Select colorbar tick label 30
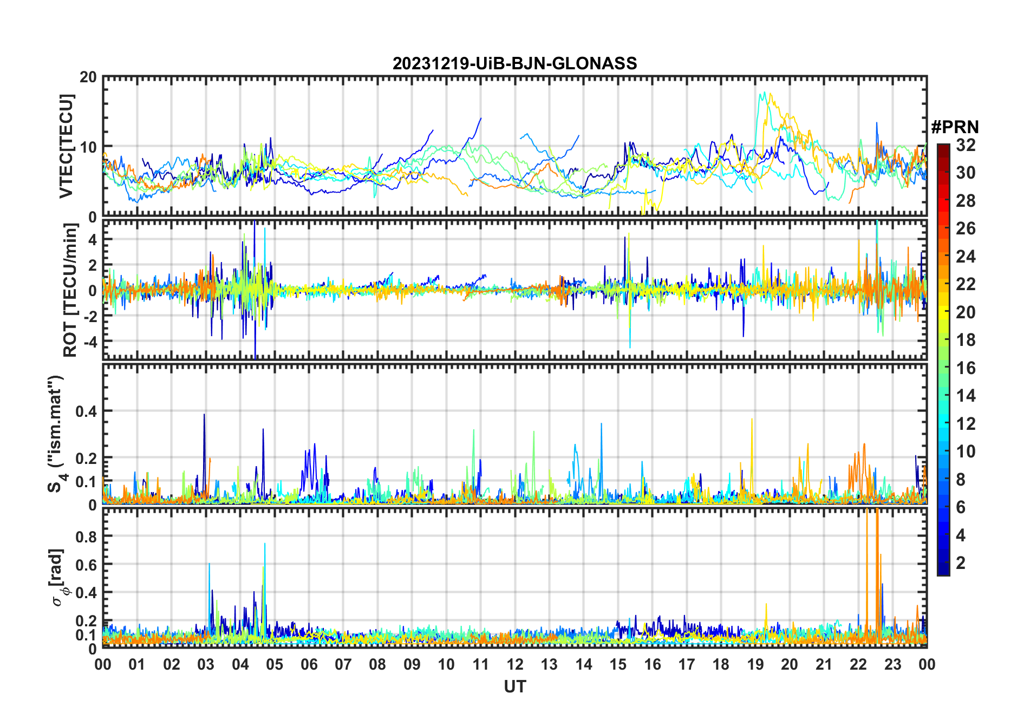 966,173
